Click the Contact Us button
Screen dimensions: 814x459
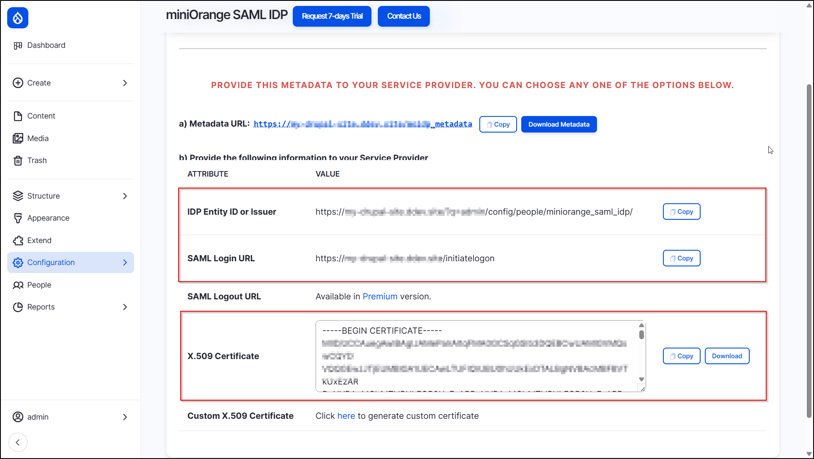403,16
